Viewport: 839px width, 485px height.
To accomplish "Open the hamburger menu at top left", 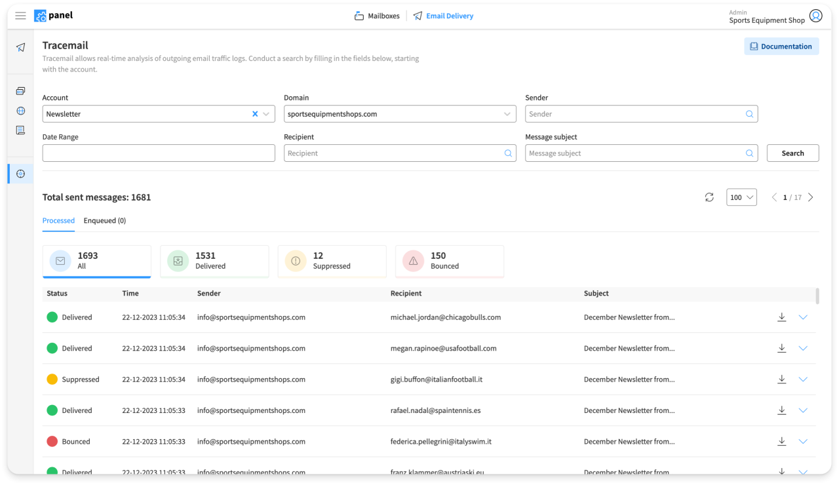I will (x=20, y=15).
